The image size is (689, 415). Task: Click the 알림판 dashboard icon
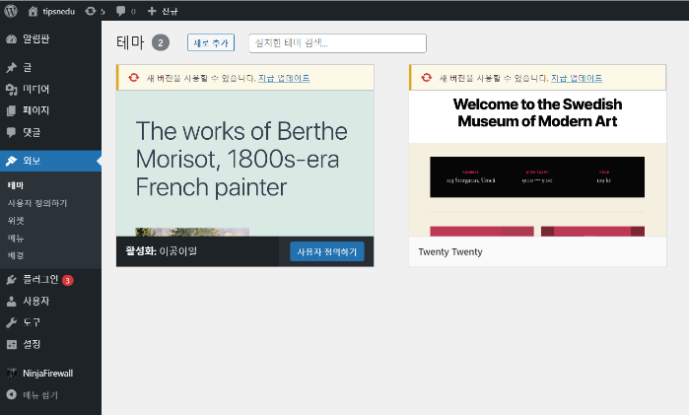[12, 39]
